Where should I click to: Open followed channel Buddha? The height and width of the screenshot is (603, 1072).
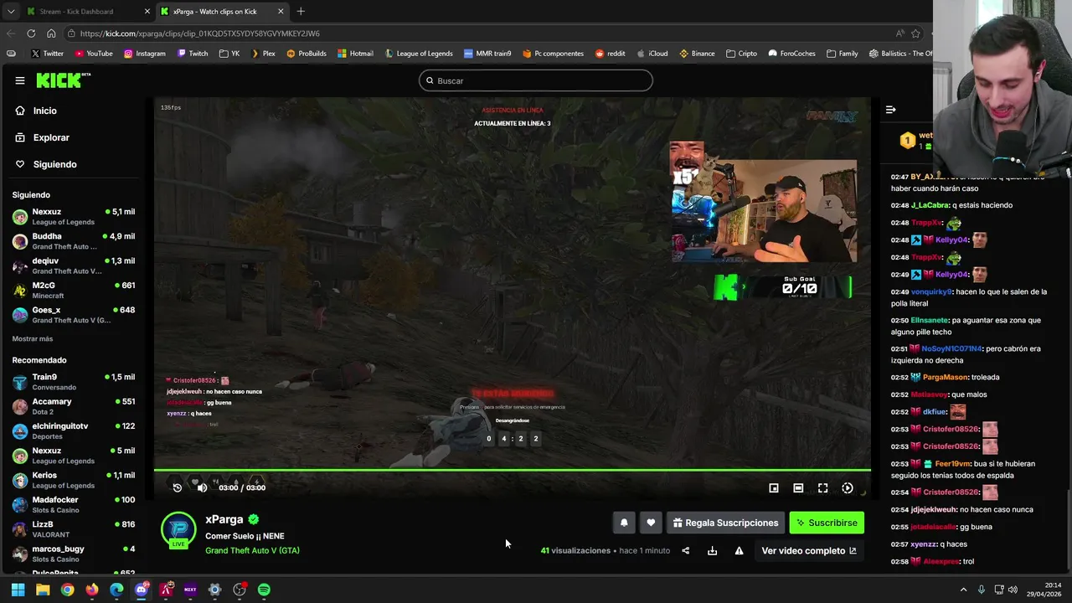coord(74,241)
